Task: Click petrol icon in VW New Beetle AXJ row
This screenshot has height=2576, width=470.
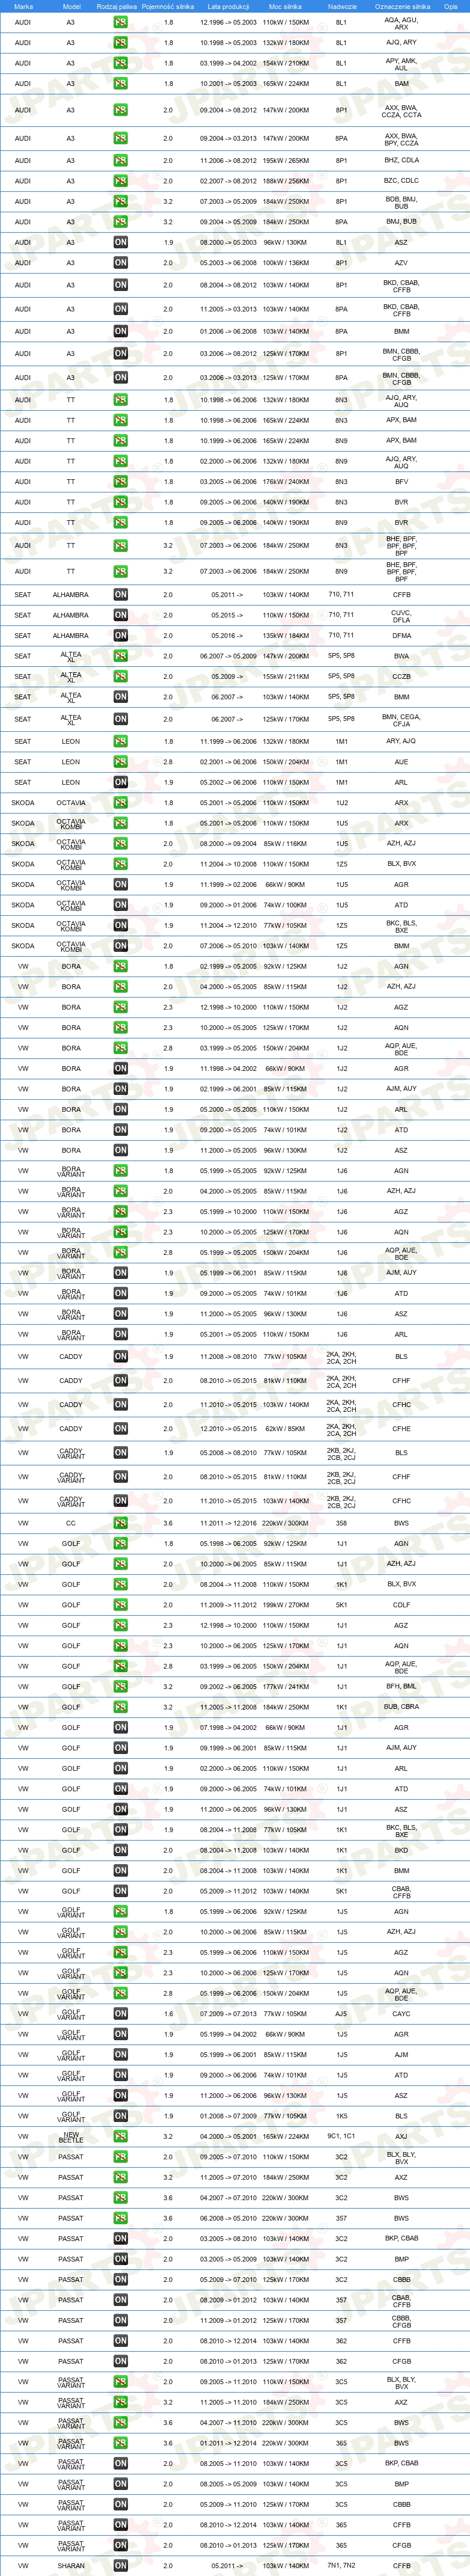Action: point(120,2137)
